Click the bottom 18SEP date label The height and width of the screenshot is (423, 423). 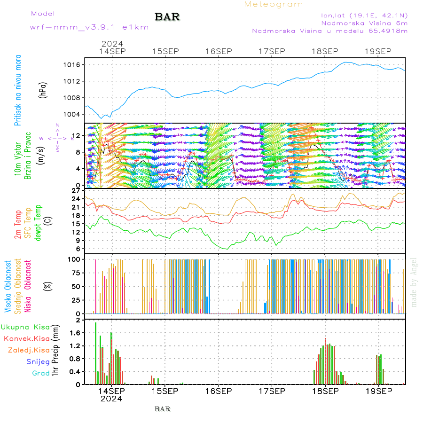tap(326, 391)
